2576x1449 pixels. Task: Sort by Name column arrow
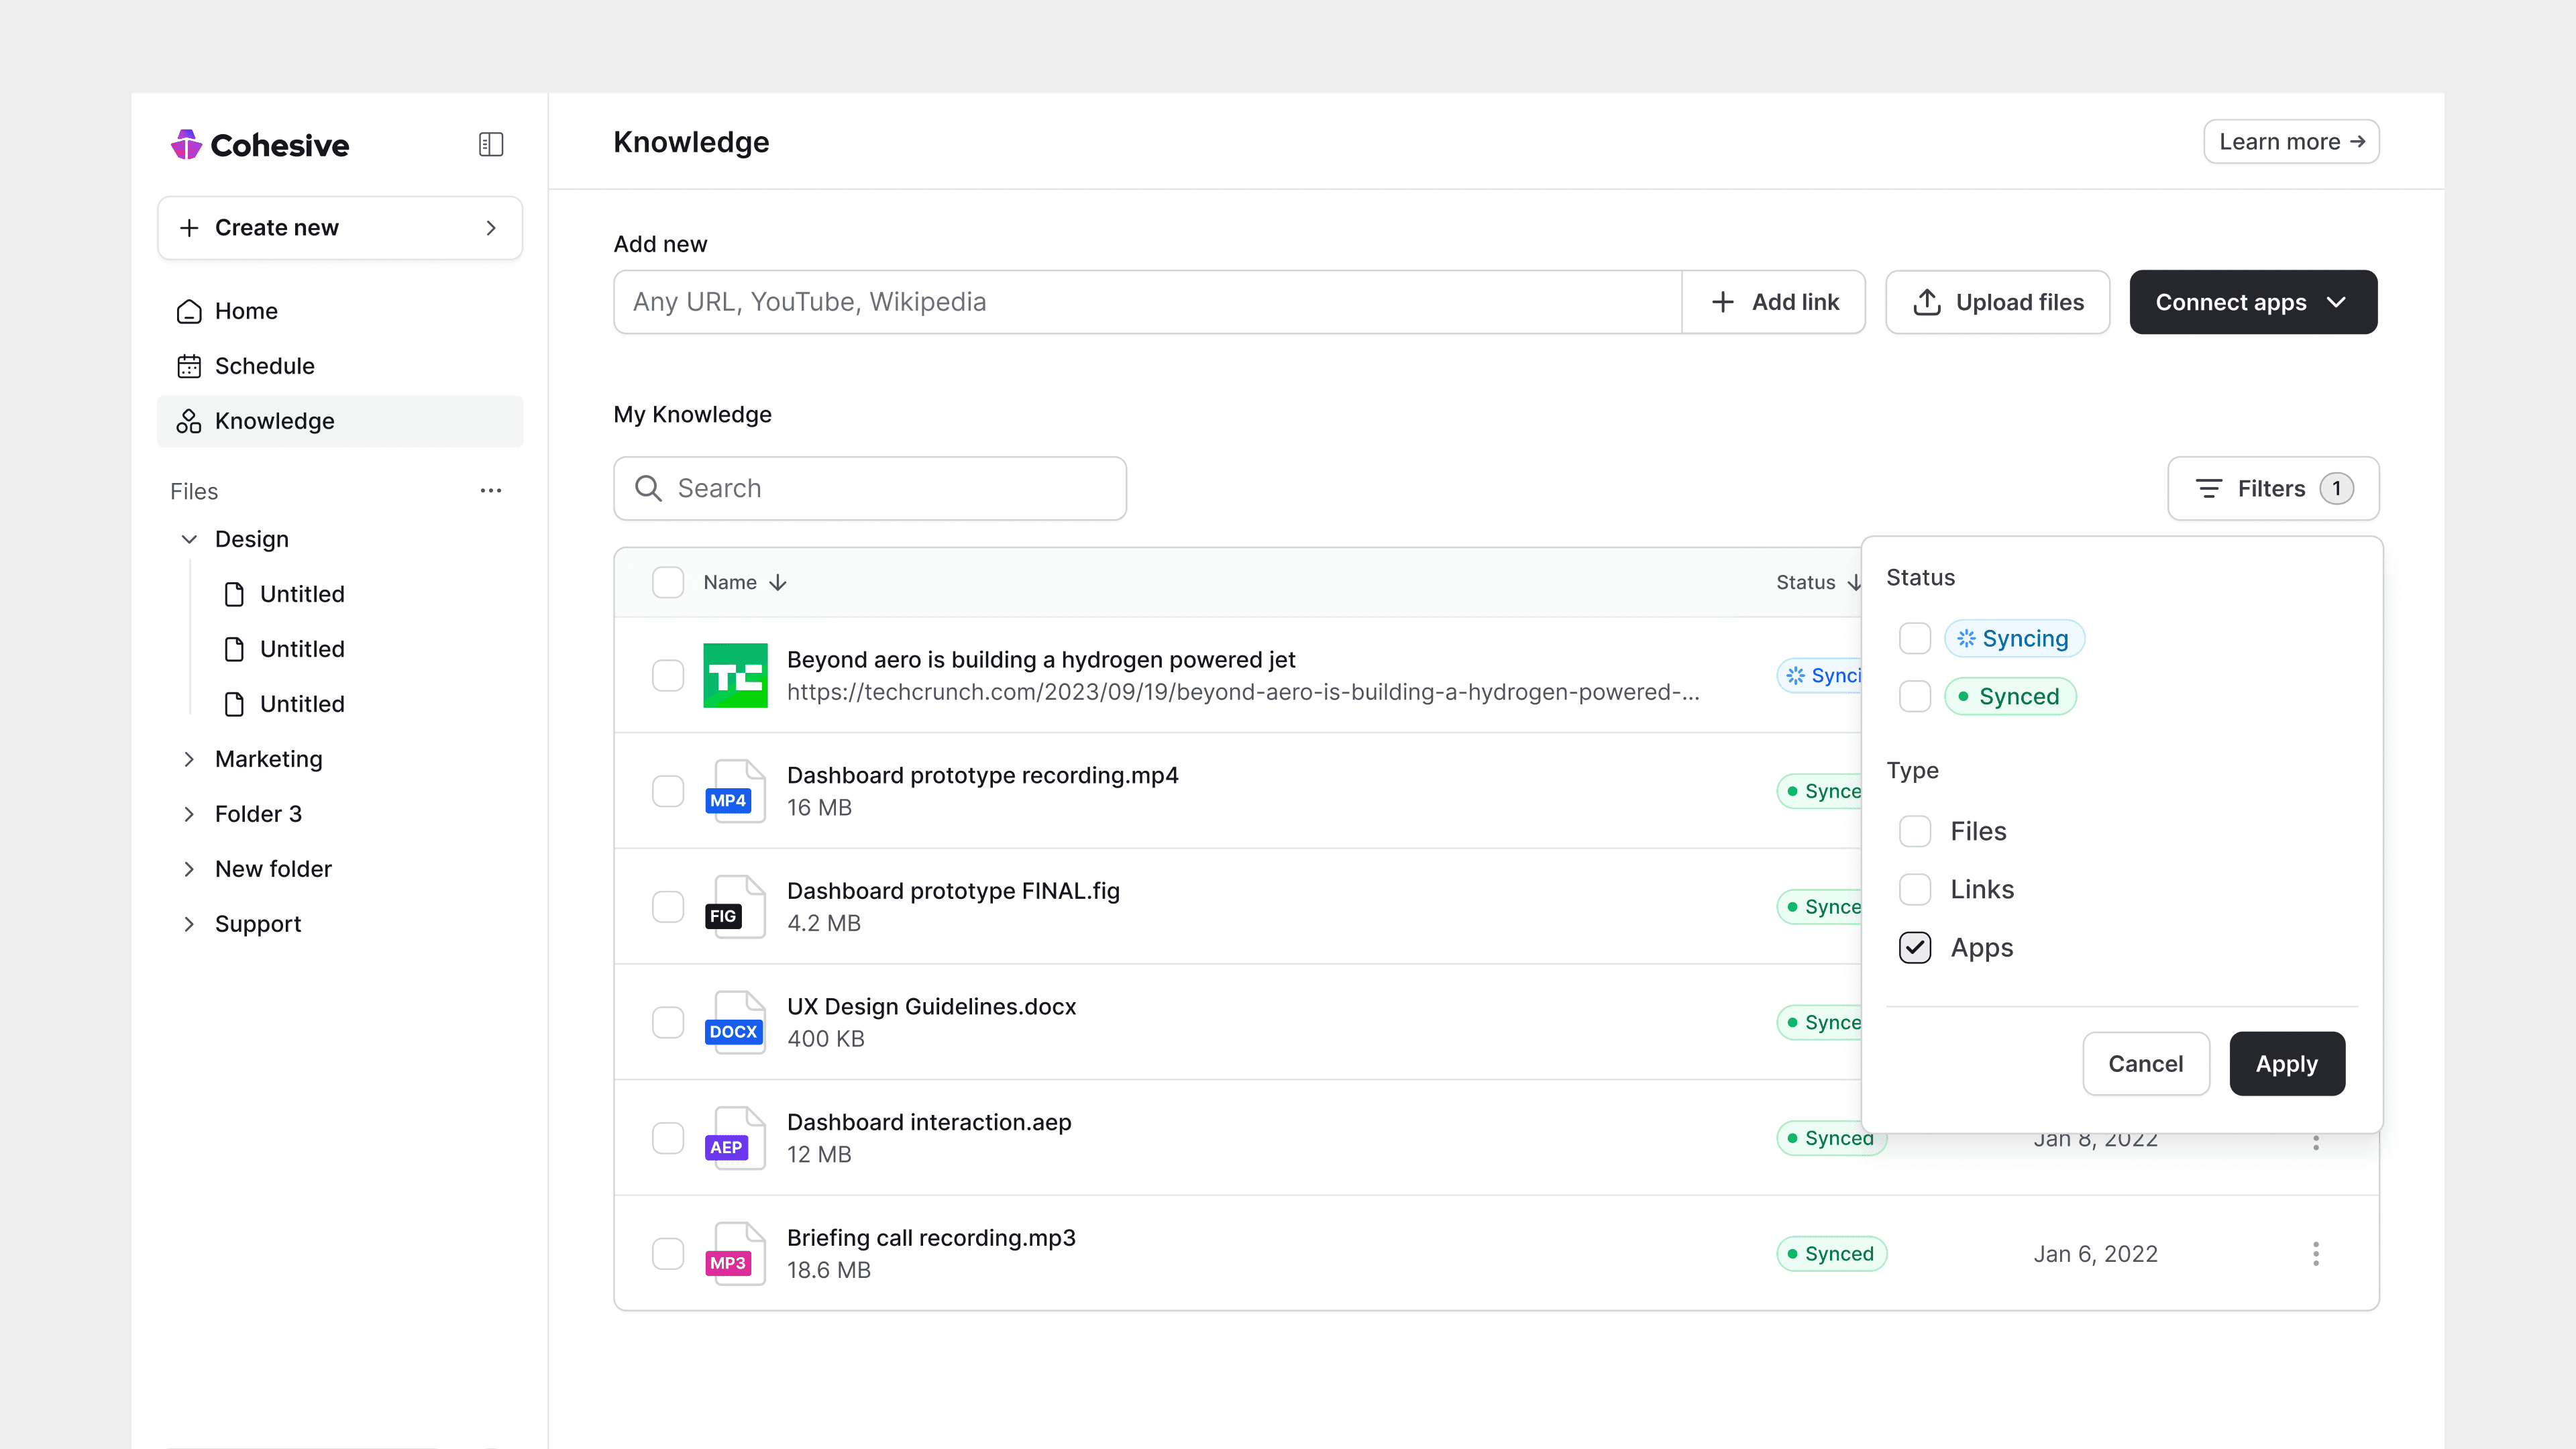[778, 583]
